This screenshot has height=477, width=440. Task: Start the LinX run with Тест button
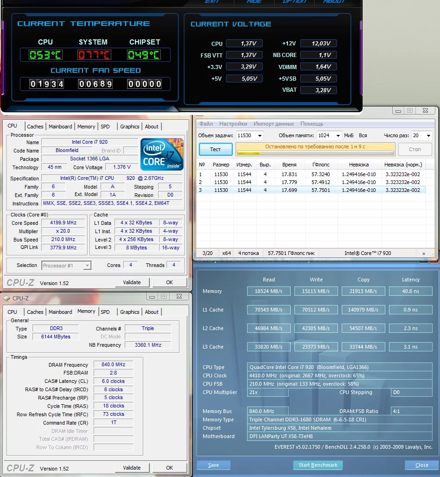click(x=216, y=149)
